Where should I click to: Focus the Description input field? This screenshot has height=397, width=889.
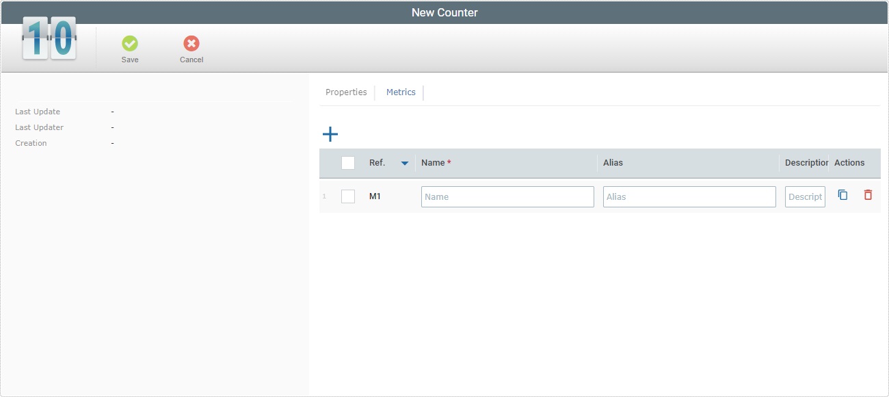[805, 196]
